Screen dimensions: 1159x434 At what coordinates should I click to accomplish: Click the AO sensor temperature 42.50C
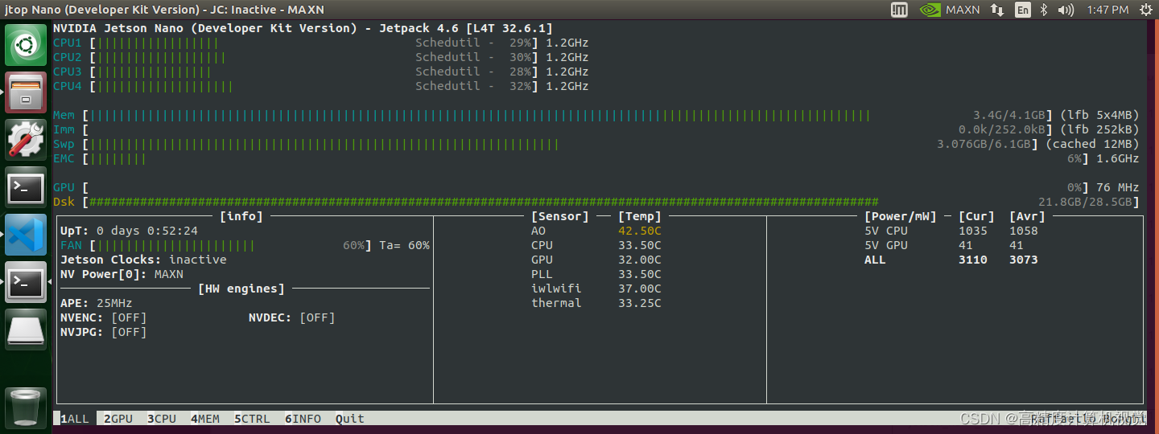[640, 231]
